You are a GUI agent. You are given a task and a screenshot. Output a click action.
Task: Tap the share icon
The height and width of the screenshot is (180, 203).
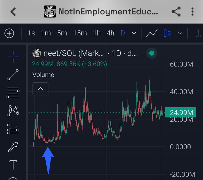(x=176, y=12)
